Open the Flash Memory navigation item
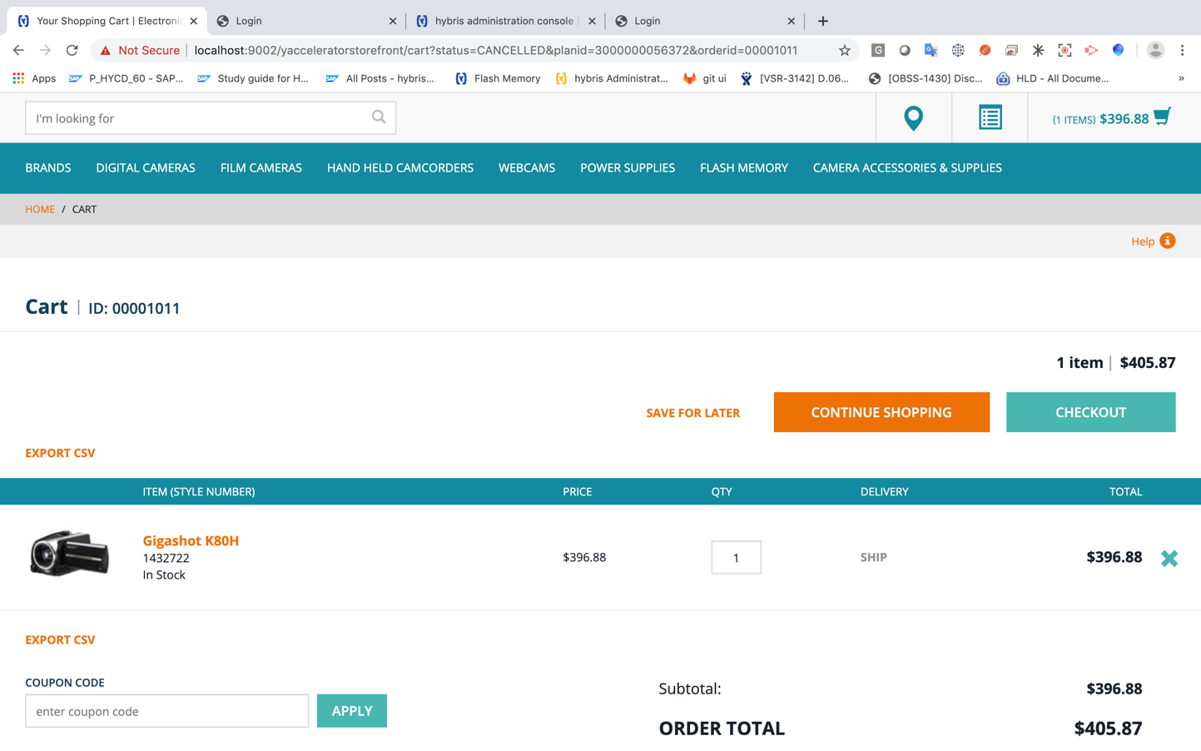1201x751 pixels. point(743,168)
